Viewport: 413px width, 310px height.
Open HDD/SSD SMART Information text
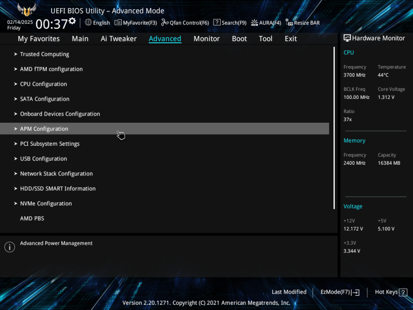[58, 189]
